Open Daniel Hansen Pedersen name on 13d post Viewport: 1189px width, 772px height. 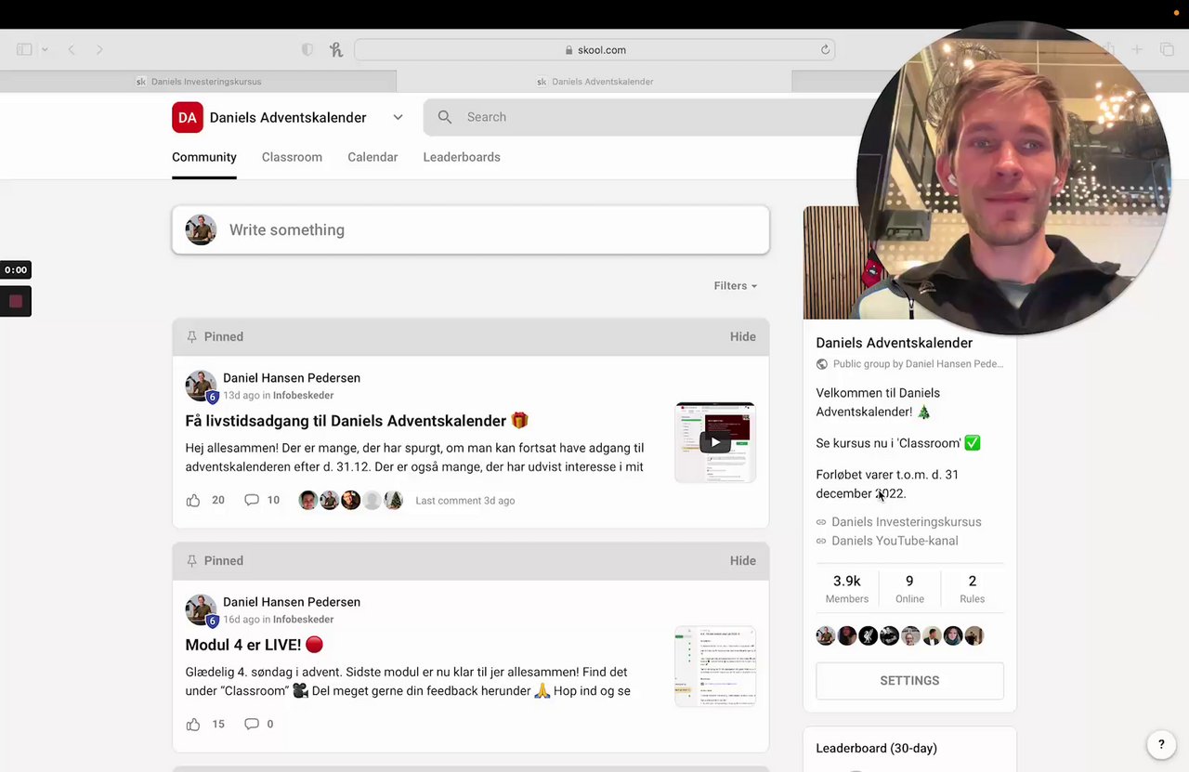coord(292,378)
